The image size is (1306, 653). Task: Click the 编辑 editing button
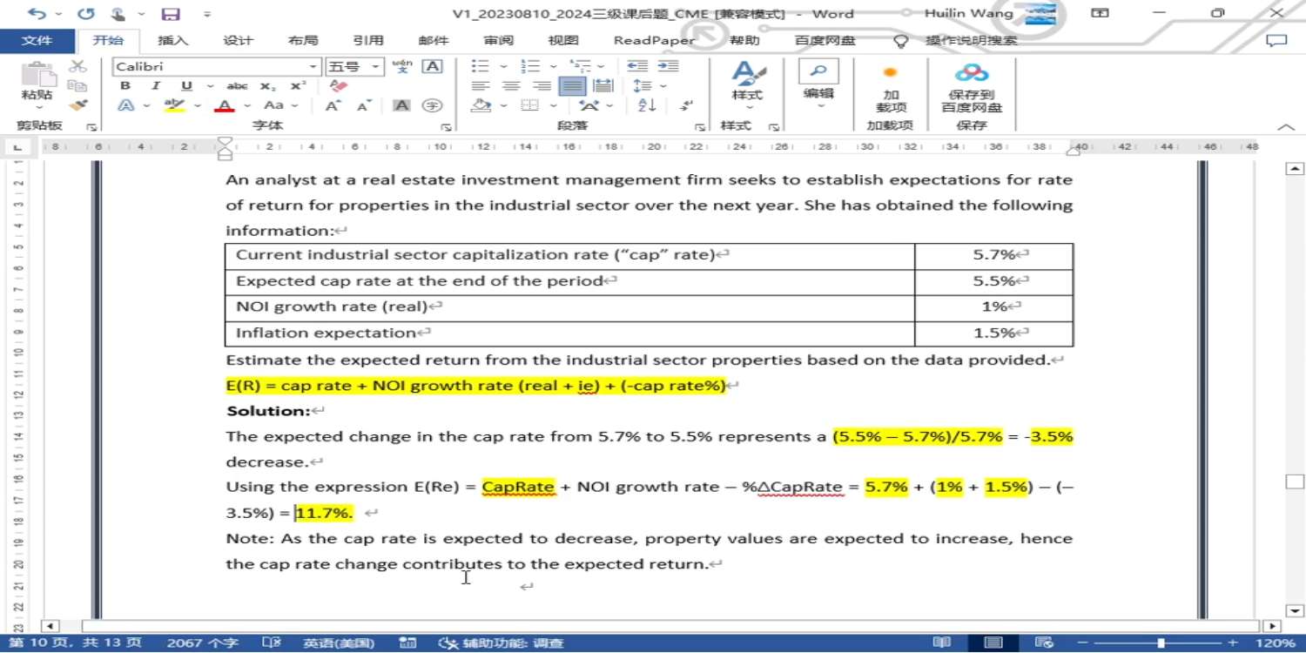coord(818,83)
